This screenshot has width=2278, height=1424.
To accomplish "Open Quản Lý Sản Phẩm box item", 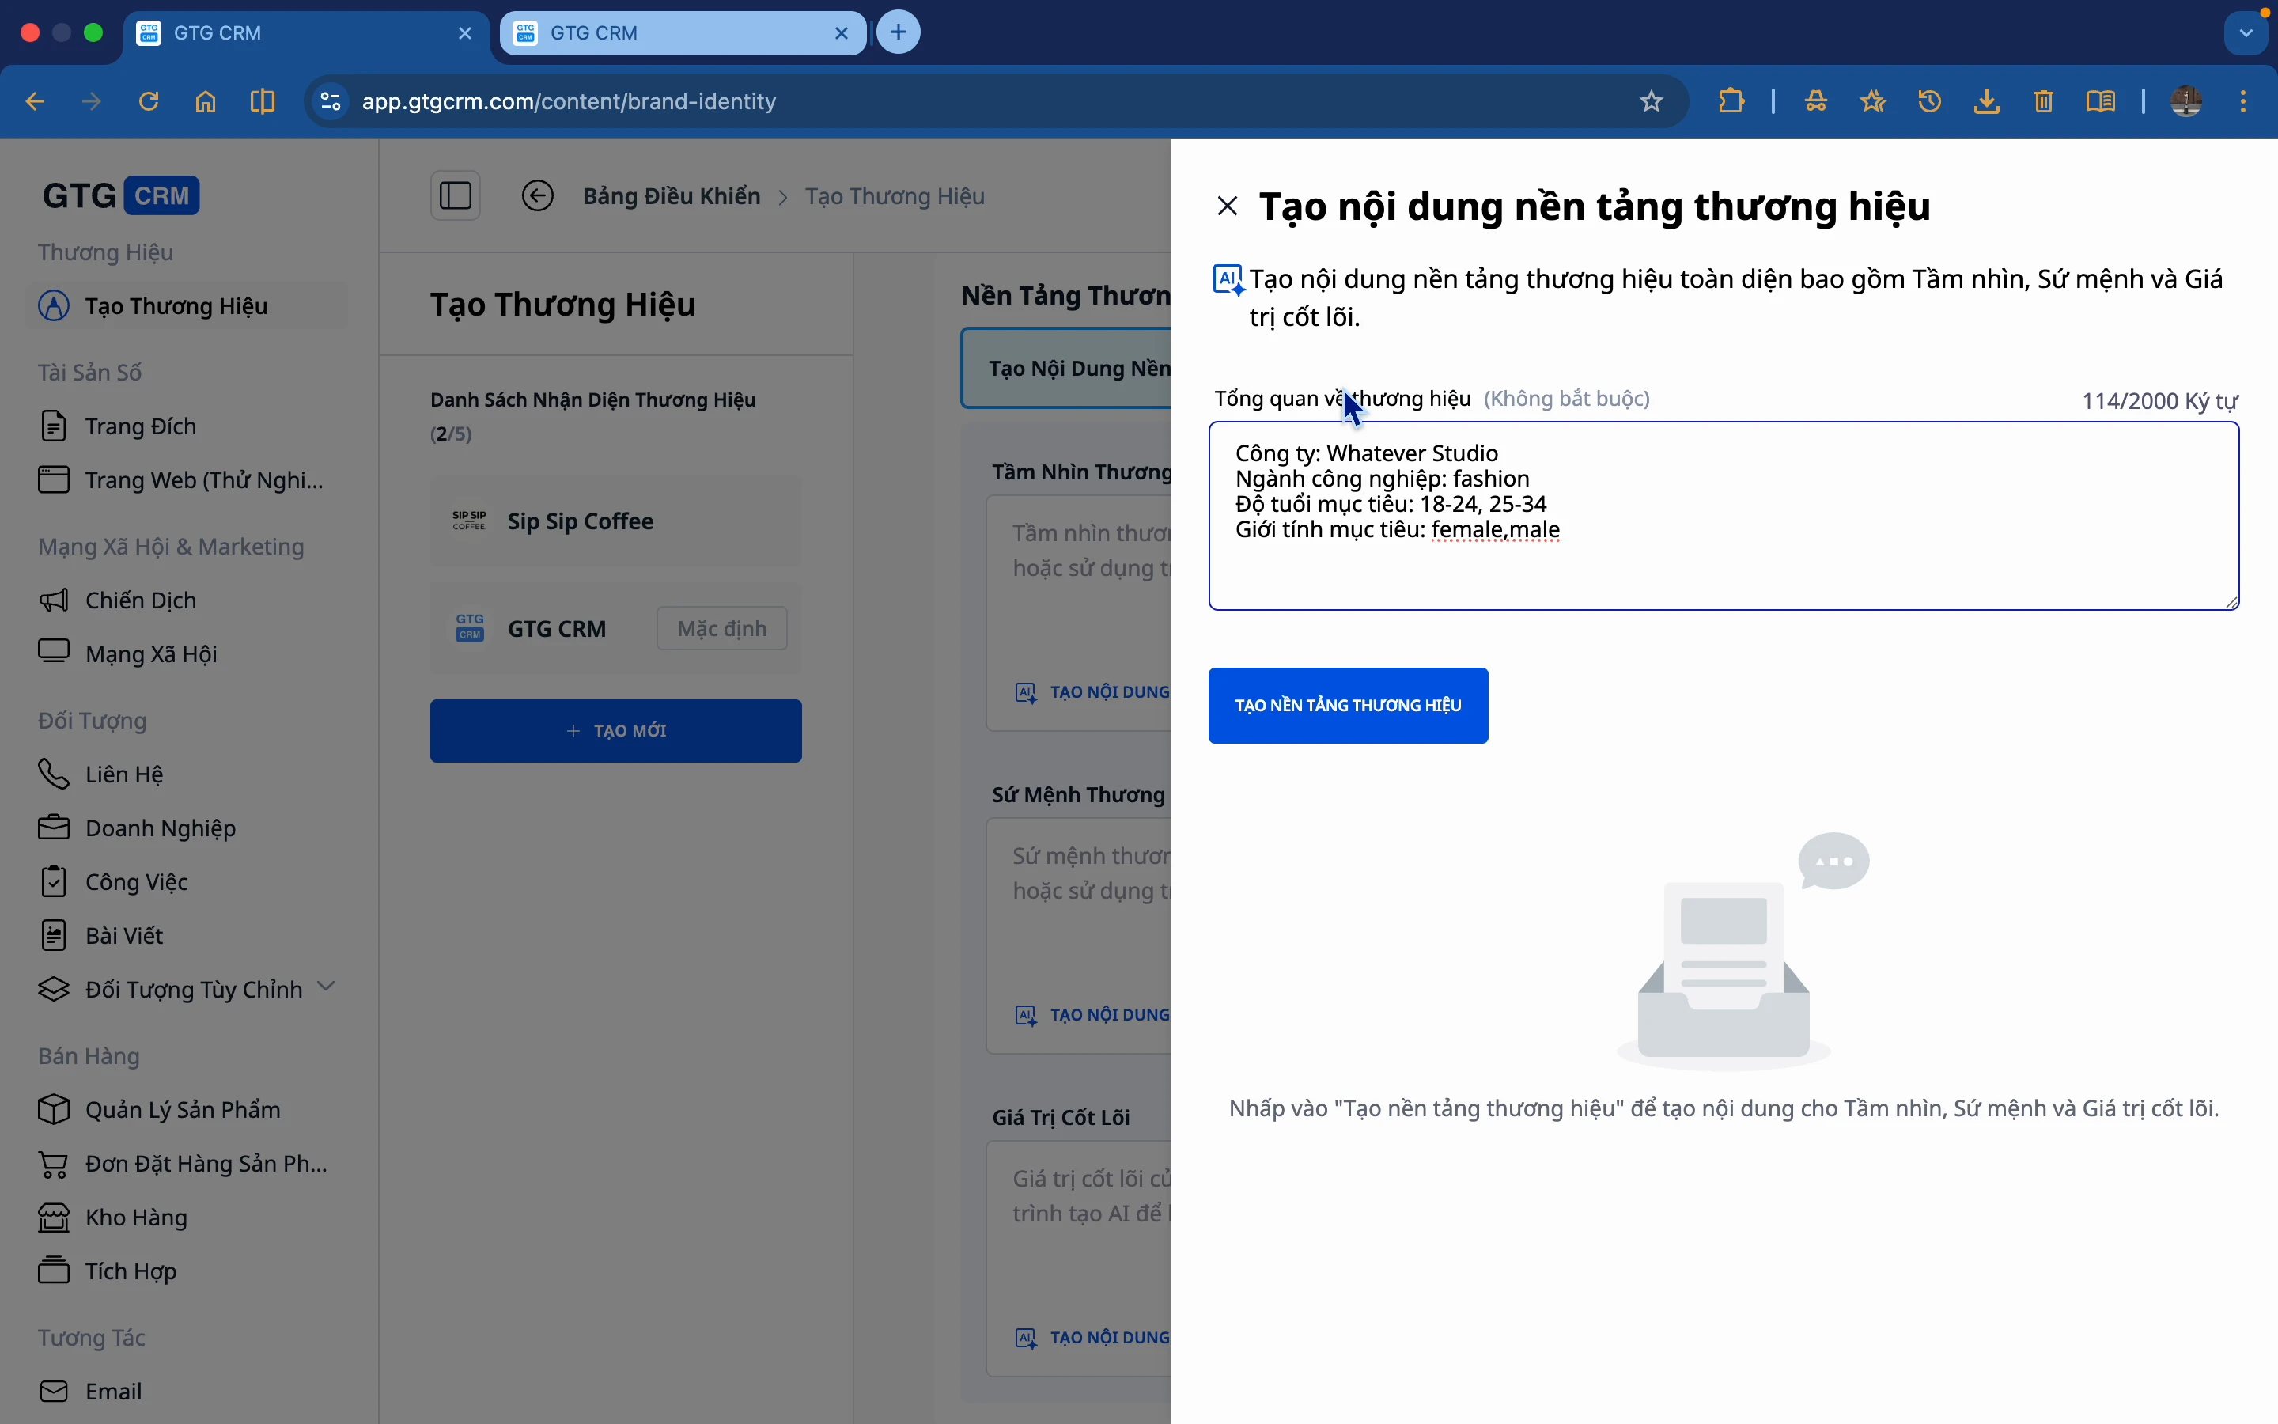I will pos(183,1109).
